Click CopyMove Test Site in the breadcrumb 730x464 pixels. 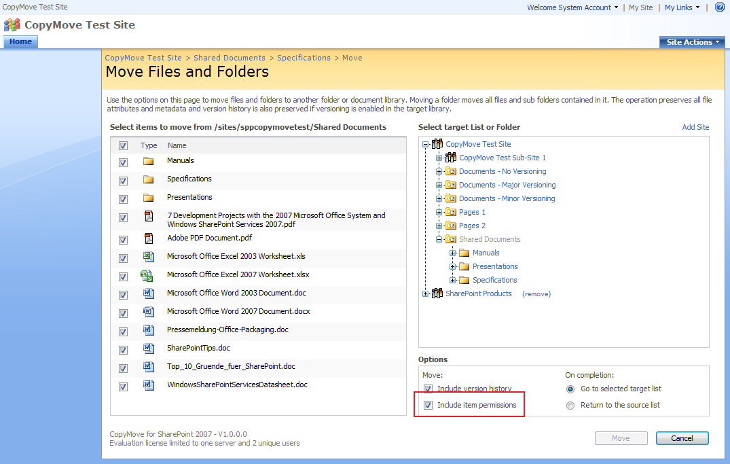[x=143, y=58]
